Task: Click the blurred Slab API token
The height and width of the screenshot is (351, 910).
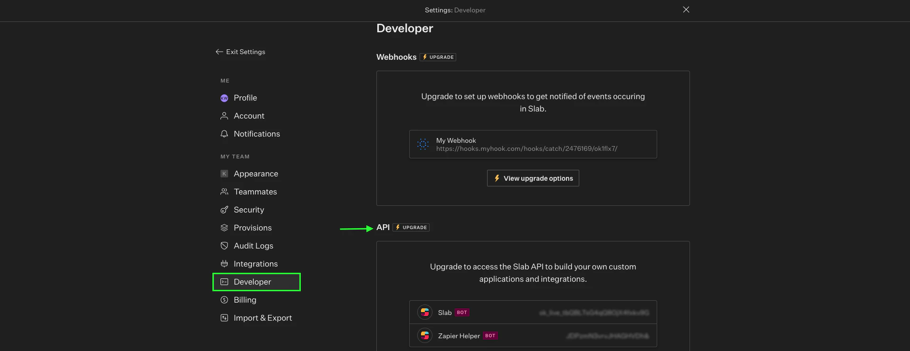Action: click(x=594, y=313)
